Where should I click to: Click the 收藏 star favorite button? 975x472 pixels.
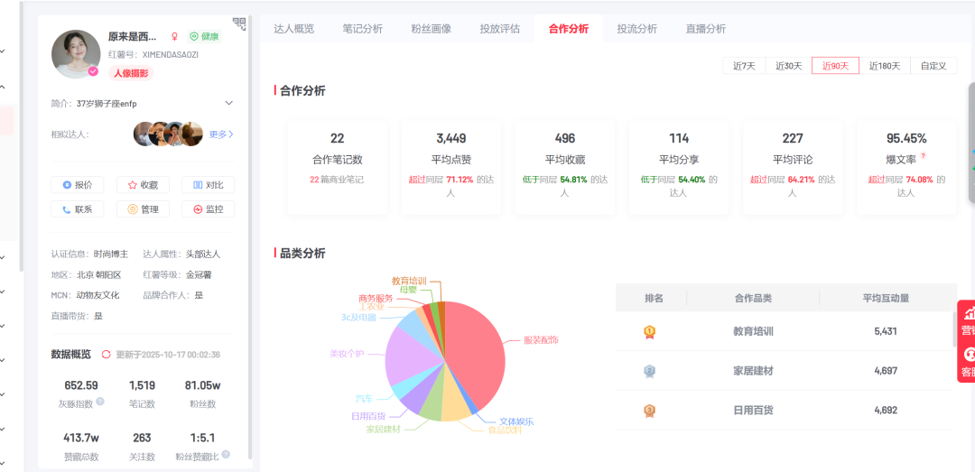tap(143, 185)
